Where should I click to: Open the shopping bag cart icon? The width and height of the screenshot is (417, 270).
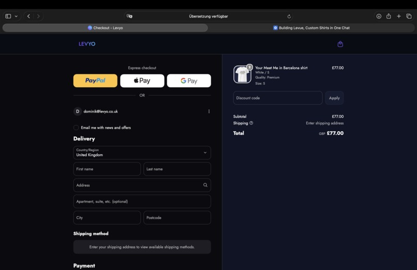(x=340, y=44)
